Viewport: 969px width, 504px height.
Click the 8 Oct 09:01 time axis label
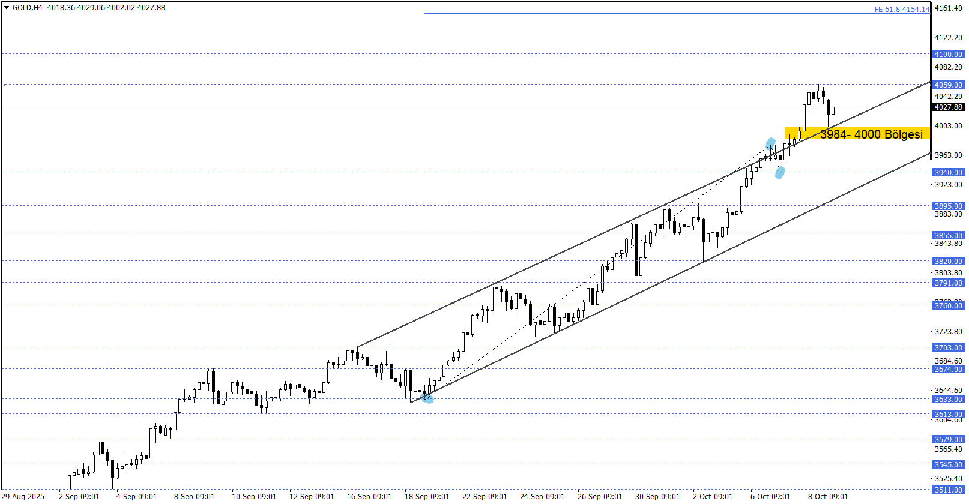[828, 497]
